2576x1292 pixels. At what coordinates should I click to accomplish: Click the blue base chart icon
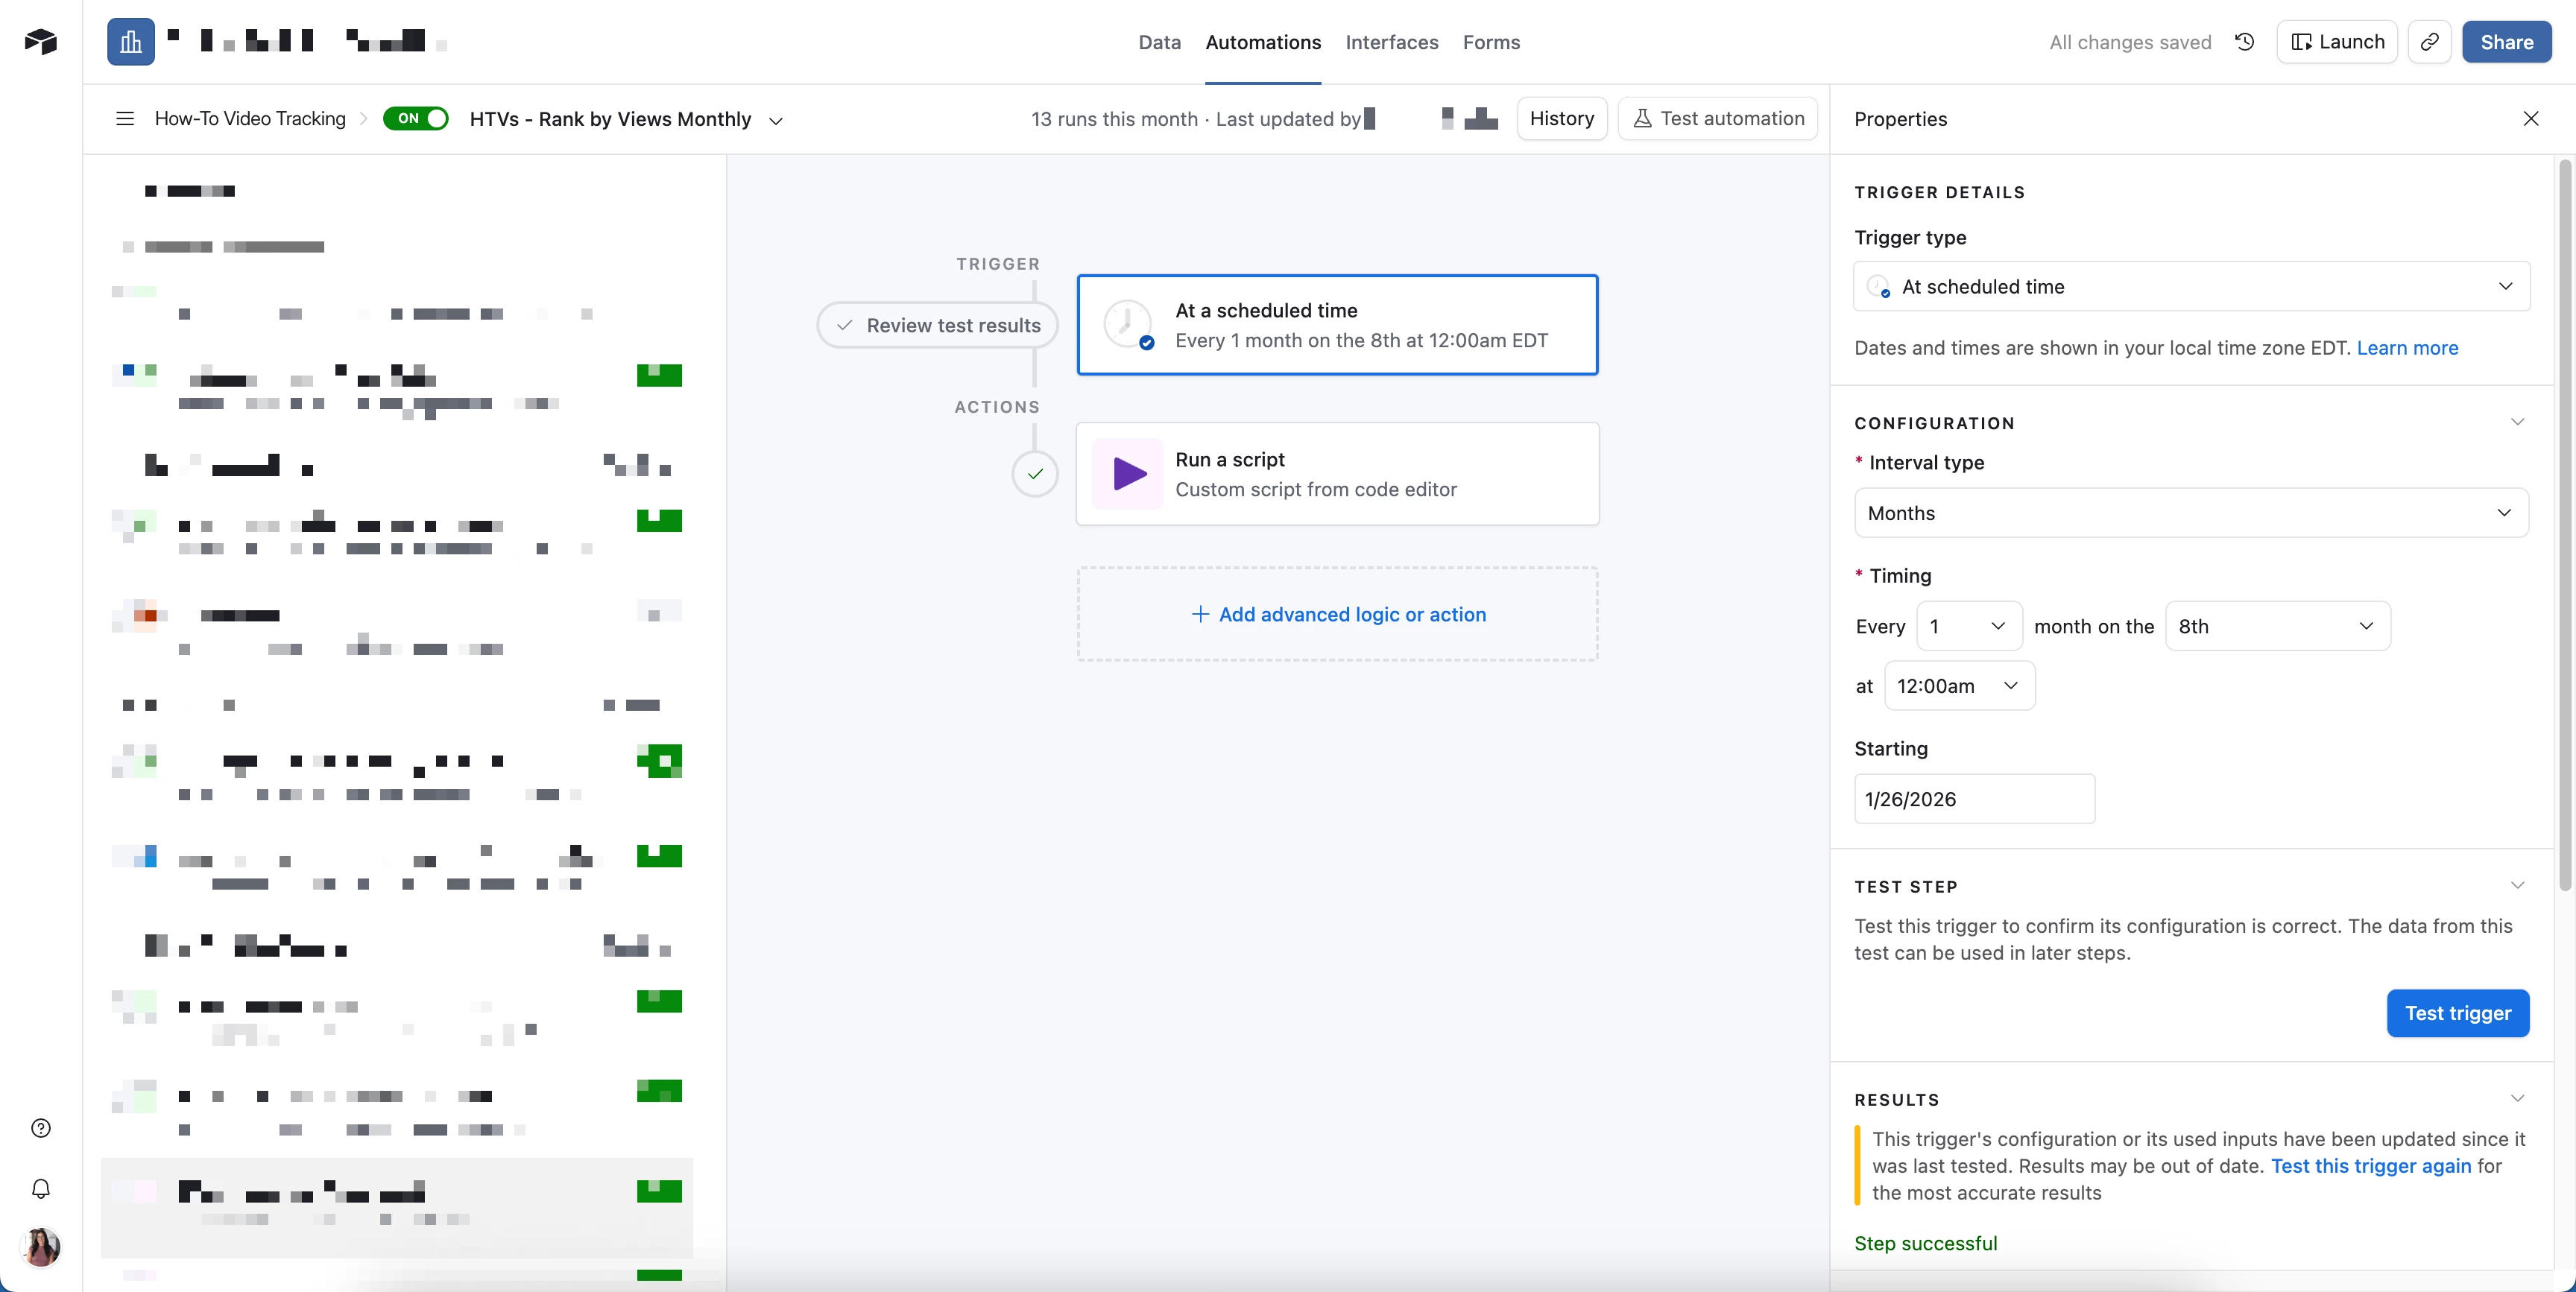(x=131, y=42)
